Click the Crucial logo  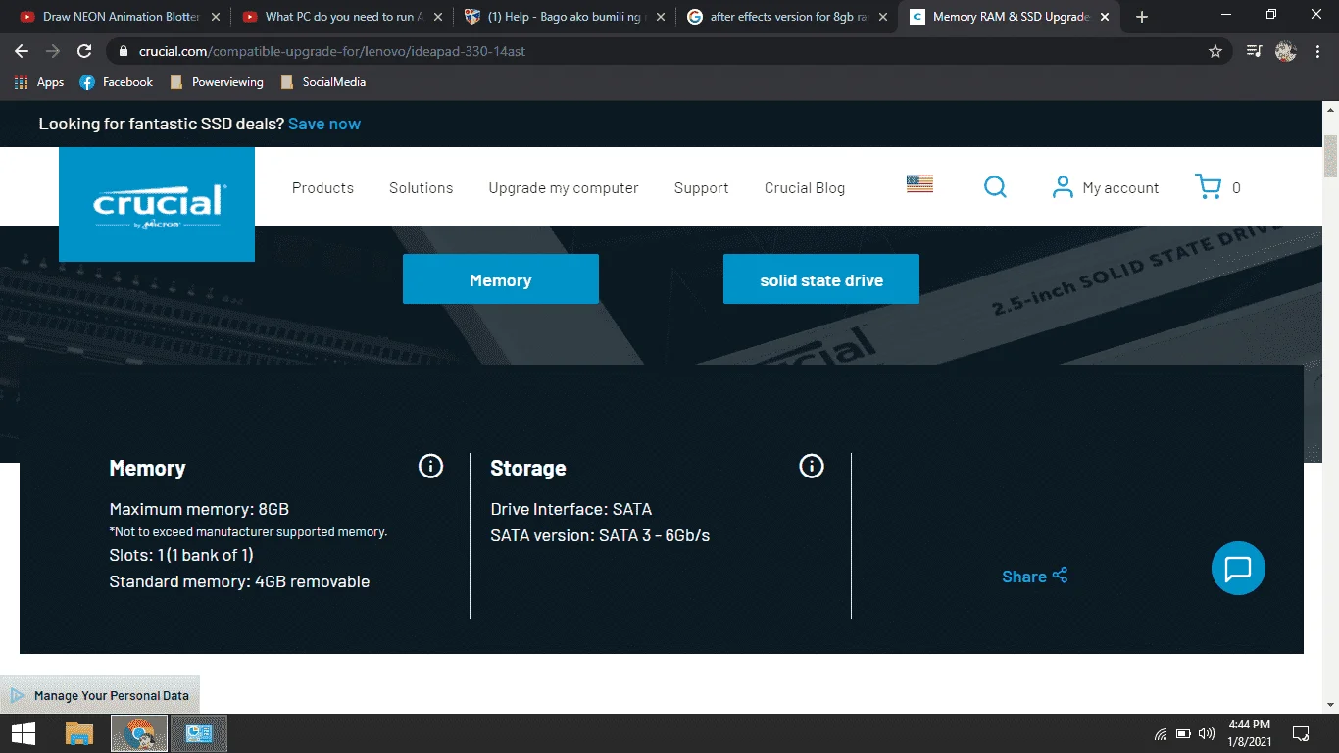pos(157,204)
